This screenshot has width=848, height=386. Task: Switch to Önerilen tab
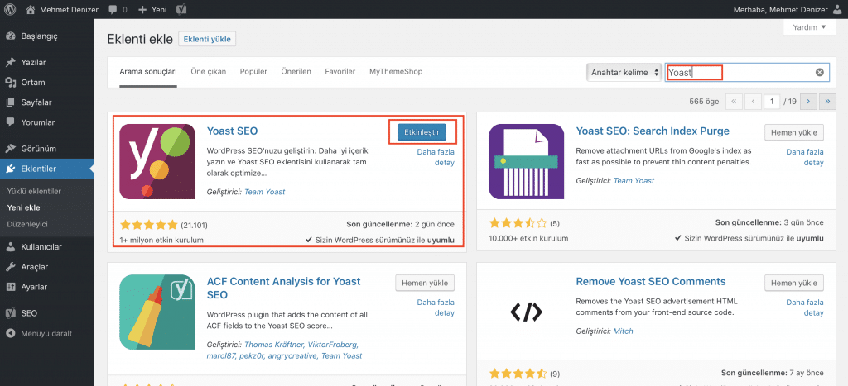296,71
